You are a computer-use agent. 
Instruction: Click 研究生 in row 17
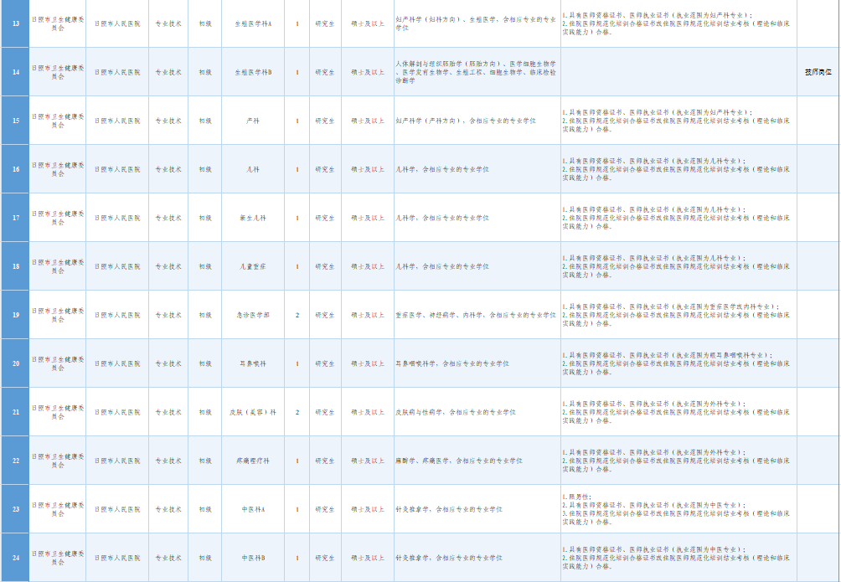click(x=324, y=218)
